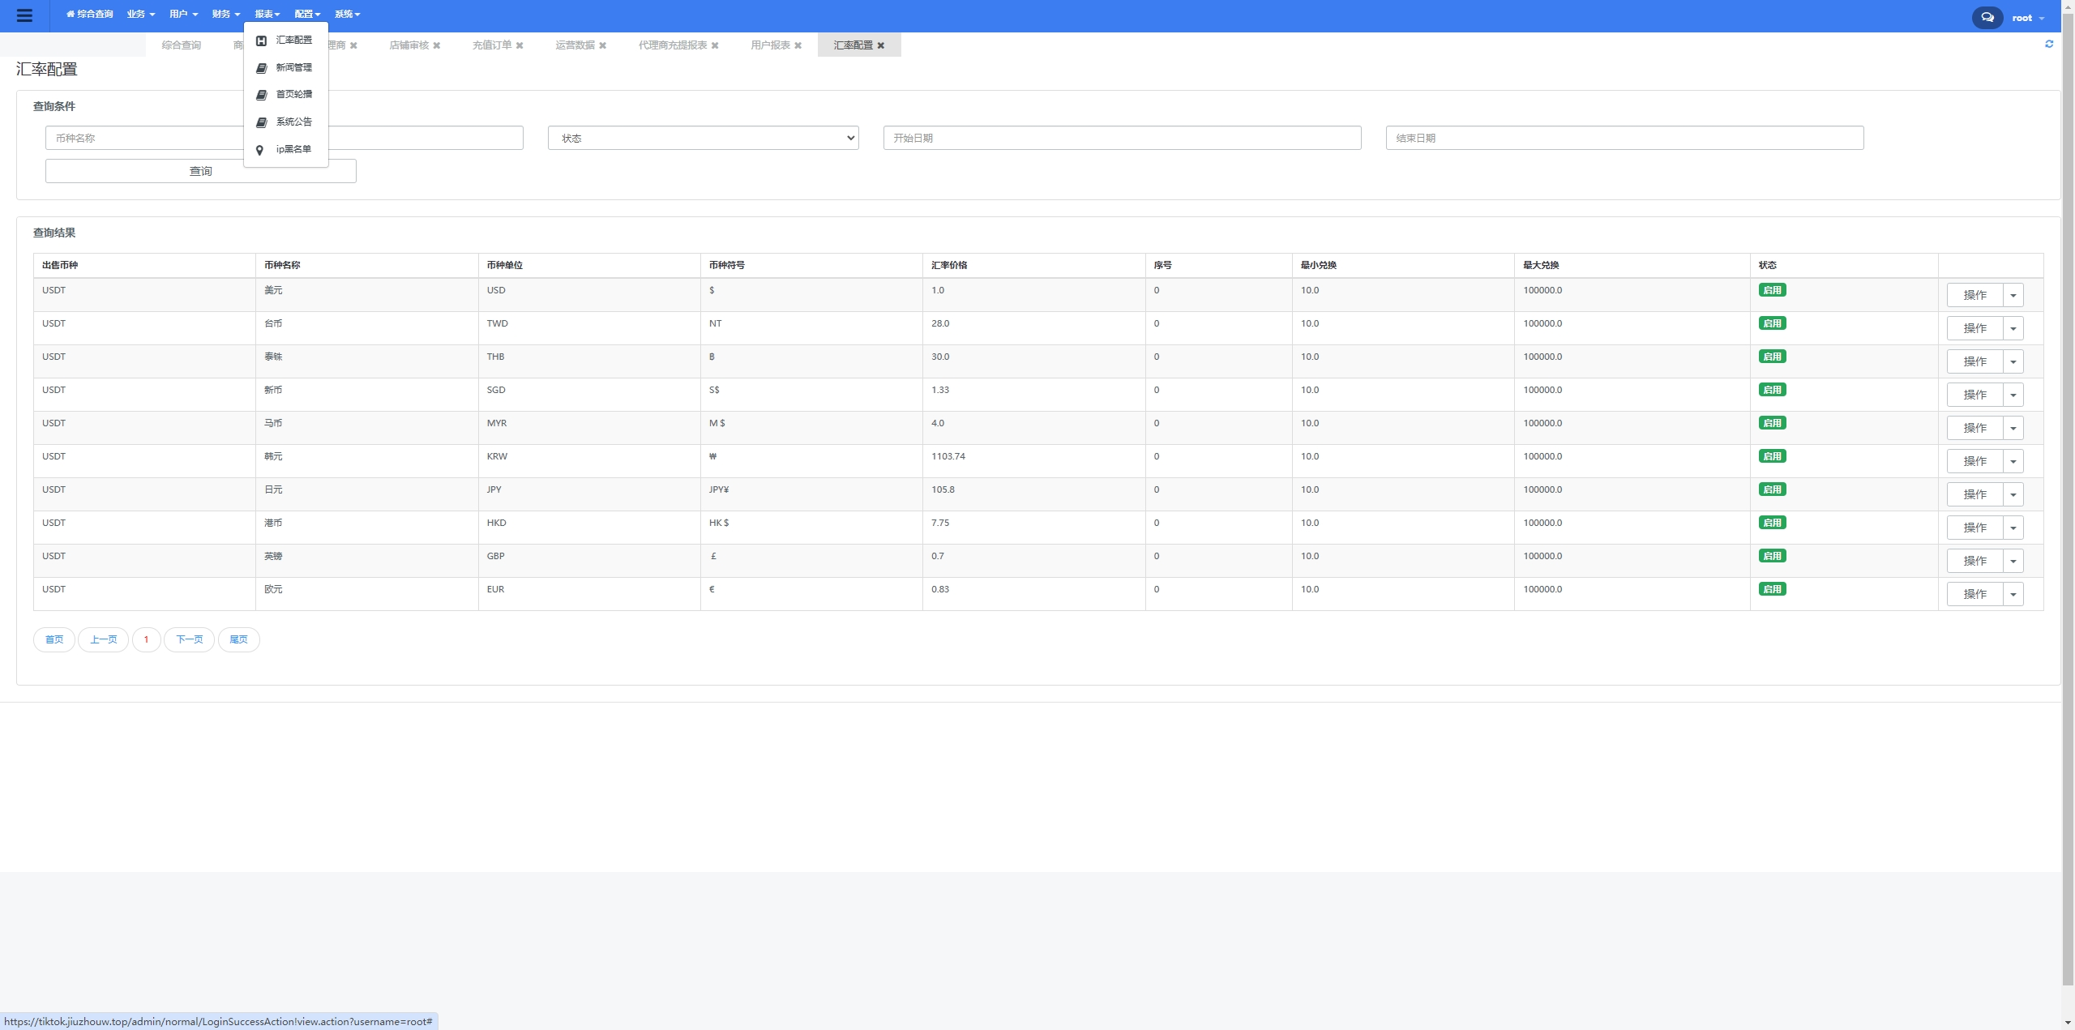This screenshot has width=2075, height=1030.
Task: Click 操作 button for 日元 row
Action: (x=1974, y=494)
